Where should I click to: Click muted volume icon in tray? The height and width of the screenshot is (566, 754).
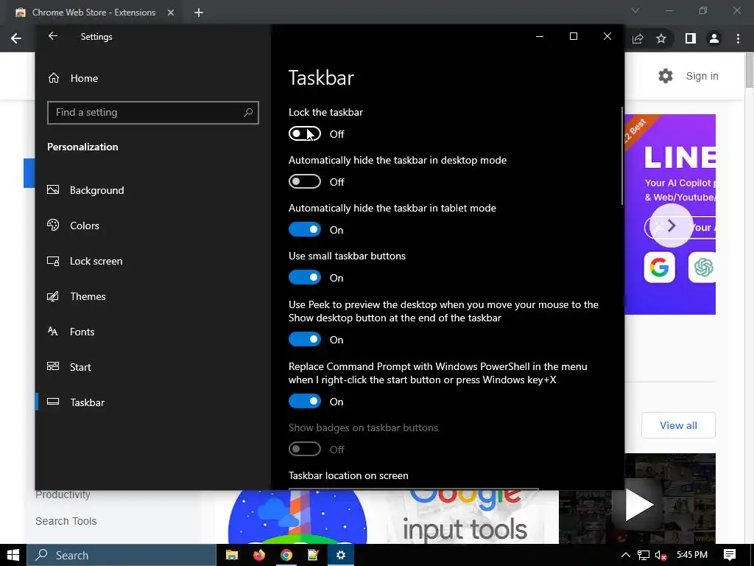coord(661,555)
